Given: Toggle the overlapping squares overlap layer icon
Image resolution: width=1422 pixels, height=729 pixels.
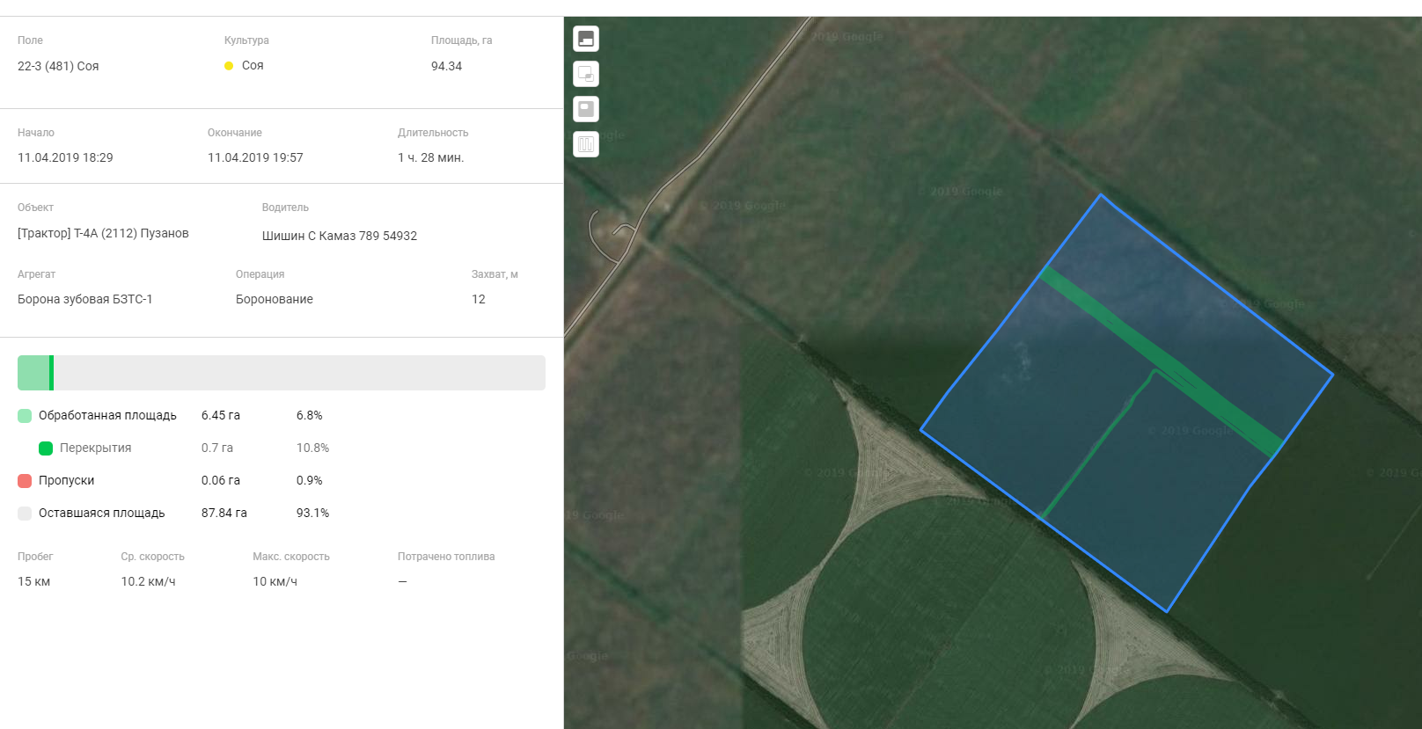Looking at the screenshot, I should pos(586,74).
